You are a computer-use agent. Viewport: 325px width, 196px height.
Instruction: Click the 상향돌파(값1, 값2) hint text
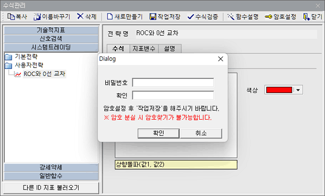140,164
